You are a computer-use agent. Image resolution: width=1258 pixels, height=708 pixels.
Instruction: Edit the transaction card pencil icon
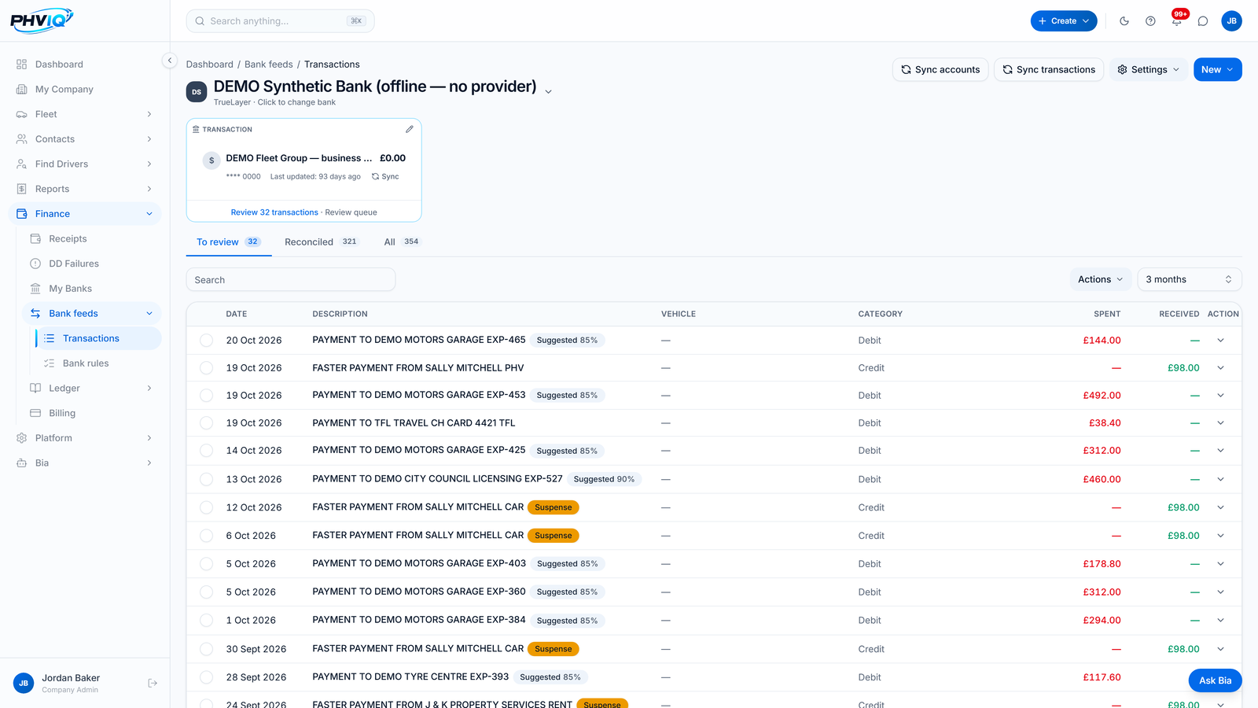pyautogui.click(x=409, y=129)
